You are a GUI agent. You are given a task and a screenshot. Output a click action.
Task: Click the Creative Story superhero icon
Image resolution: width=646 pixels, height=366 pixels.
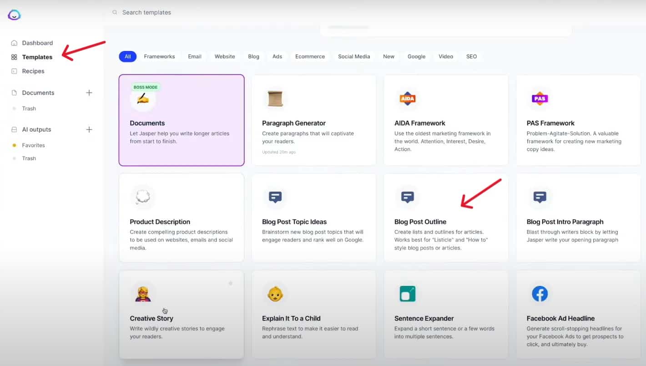click(x=143, y=293)
